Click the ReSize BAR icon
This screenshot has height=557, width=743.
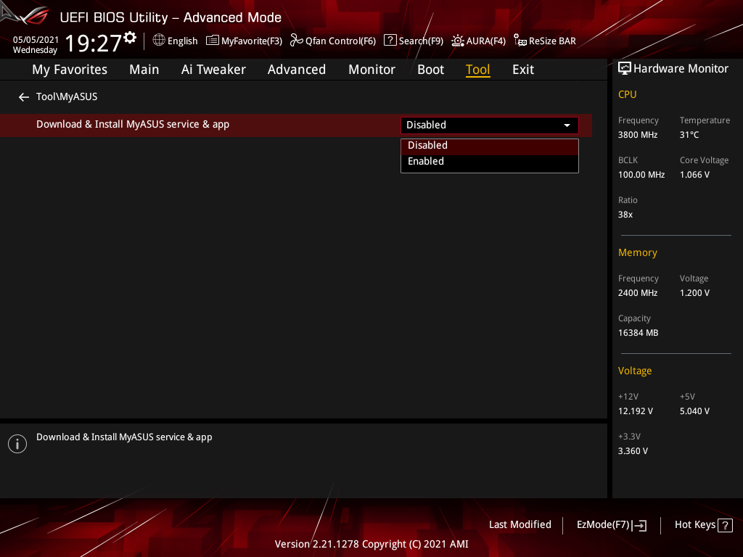520,41
